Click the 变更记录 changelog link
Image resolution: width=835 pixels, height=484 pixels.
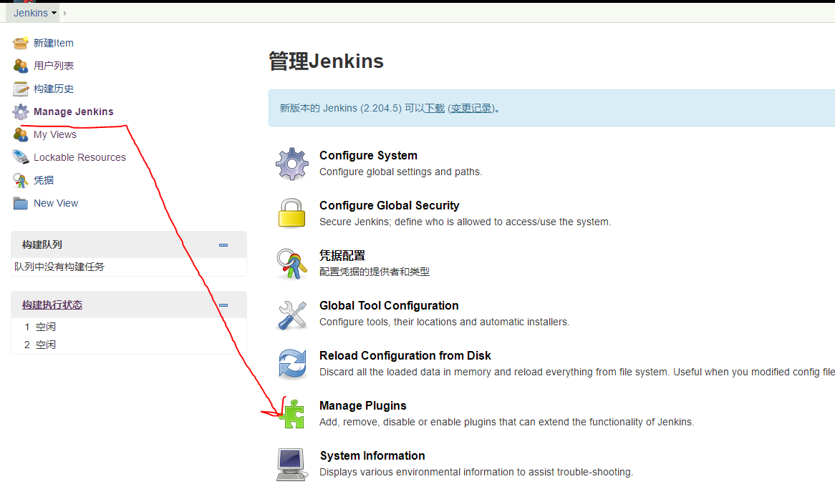(470, 108)
